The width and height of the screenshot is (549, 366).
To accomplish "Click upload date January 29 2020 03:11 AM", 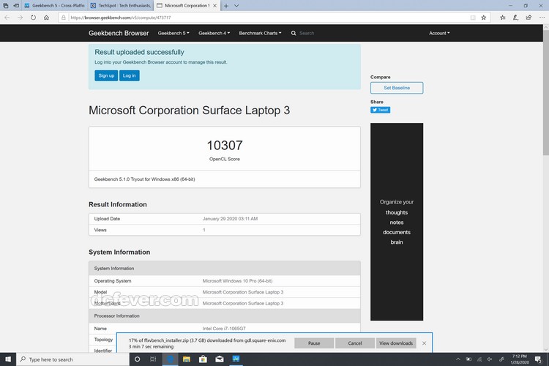I will 230,219.
